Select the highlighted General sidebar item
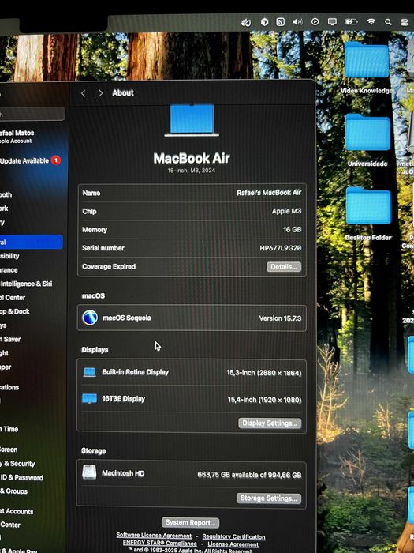The width and height of the screenshot is (414, 553). tap(32, 242)
